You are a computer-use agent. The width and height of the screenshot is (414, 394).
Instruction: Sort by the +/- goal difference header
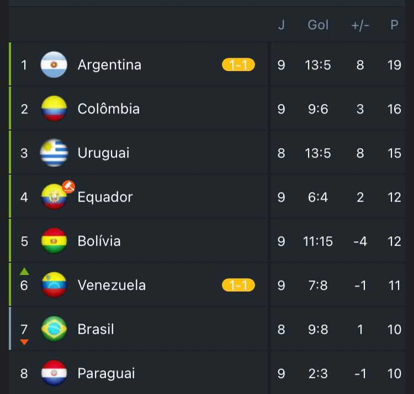click(x=360, y=25)
